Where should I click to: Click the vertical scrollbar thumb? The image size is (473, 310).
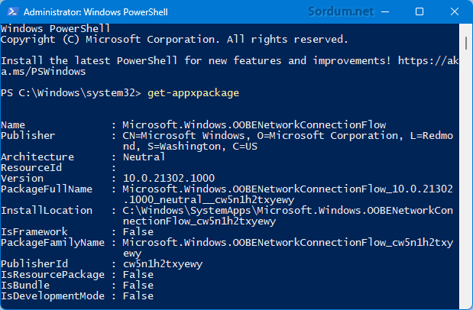tap(466, 43)
